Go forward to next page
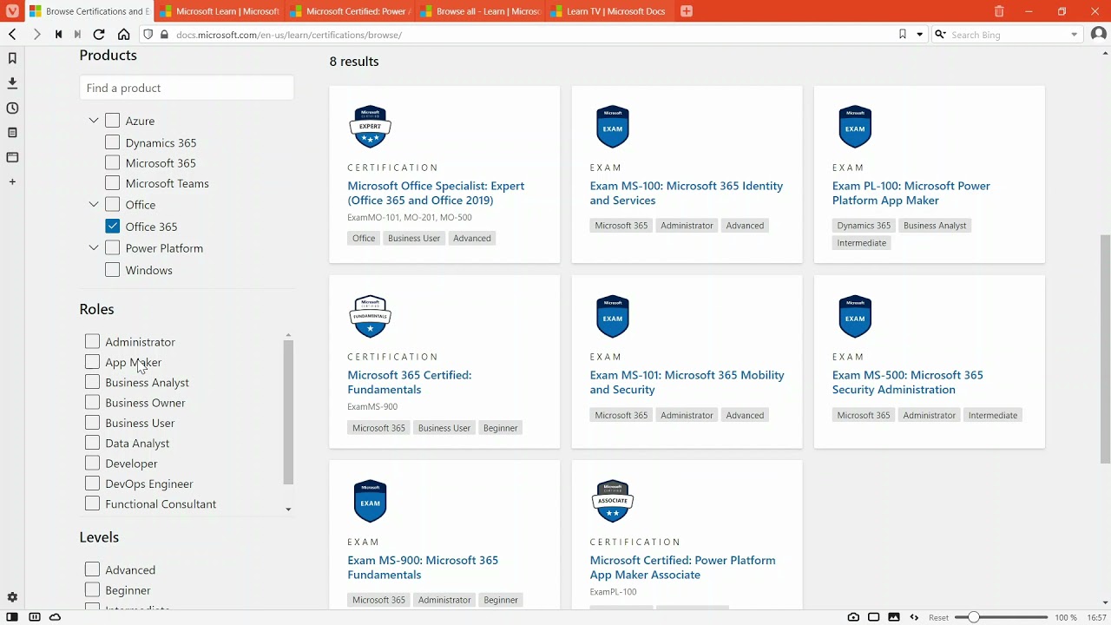Screen dimensions: 1111x625 click(36, 35)
